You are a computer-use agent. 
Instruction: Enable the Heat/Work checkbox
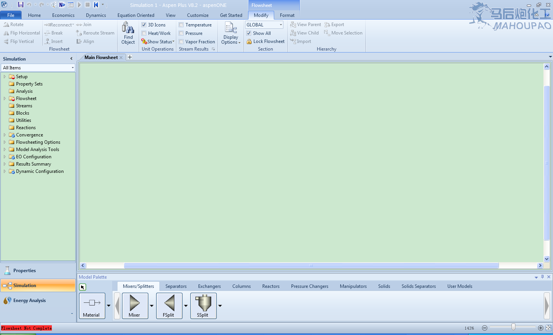click(144, 33)
